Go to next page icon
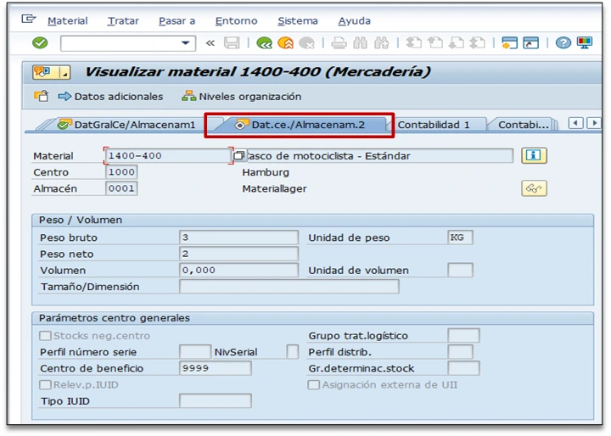 point(456,42)
